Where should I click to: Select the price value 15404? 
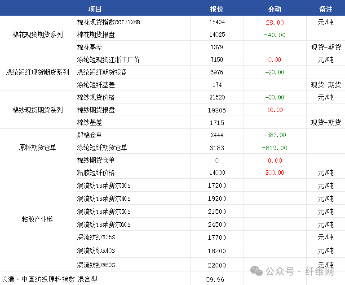click(x=217, y=22)
